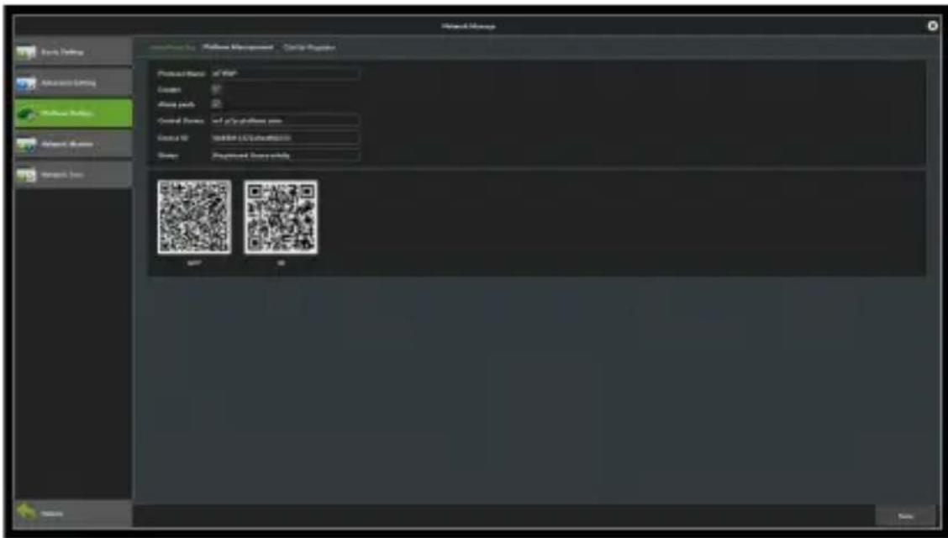Switch to the Platform Management tab
This screenshot has height=538, width=948.
tap(238, 47)
